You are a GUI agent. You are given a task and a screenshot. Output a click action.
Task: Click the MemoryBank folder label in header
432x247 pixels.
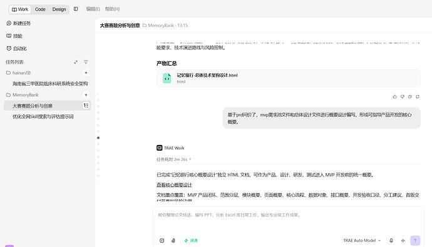(158, 26)
